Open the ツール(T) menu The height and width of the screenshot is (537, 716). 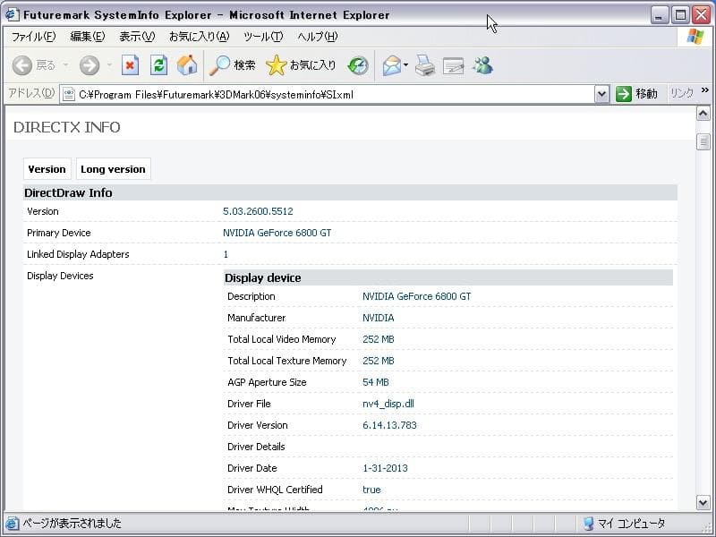[263, 37]
